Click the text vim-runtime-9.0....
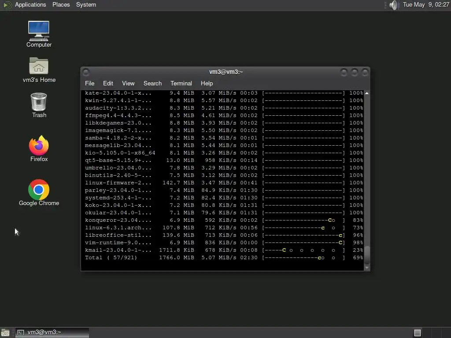This screenshot has height=338, width=451. (118, 243)
